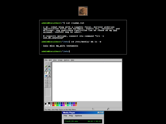Pick the Eraser tool in Paint
This screenshot has width=166, height=124.
click(x=46, y=66)
